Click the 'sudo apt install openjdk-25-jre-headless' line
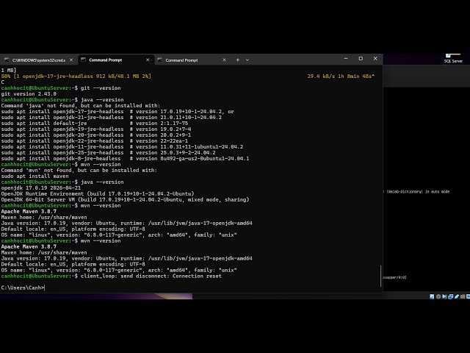 [108, 153]
